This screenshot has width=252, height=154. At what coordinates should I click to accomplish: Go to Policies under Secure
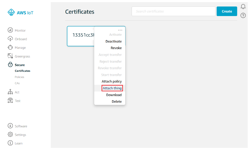(x=20, y=77)
